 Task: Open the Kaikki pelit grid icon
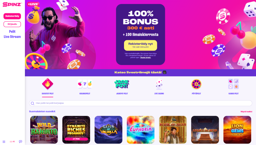point(233,84)
